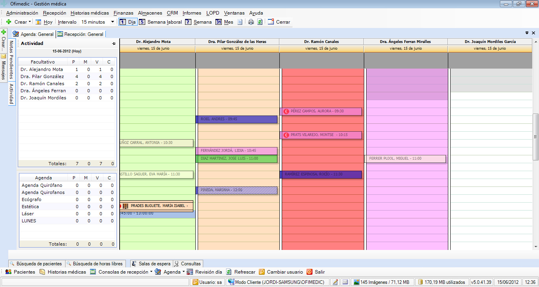This screenshot has width=539, height=287.
Task: Expand the Crear dropdown arrow
Action: point(30,22)
